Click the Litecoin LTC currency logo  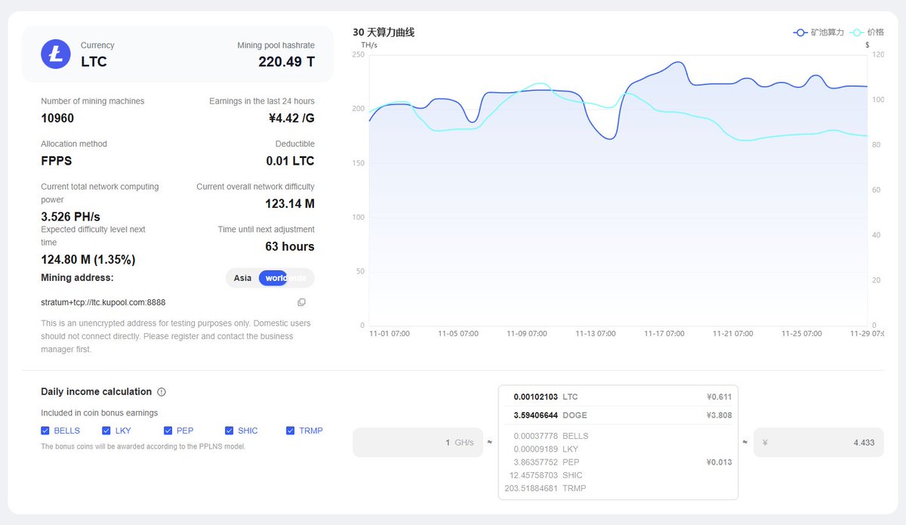[56, 54]
